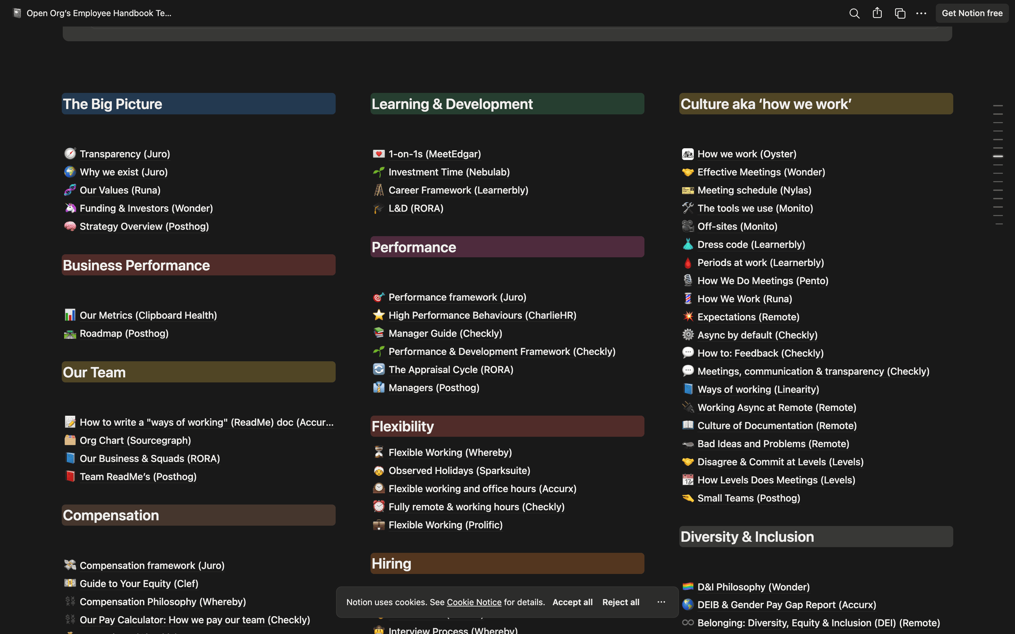Open How Levels Does Meetings (Levels)
This screenshot has height=634, width=1015.
tap(776, 480)
